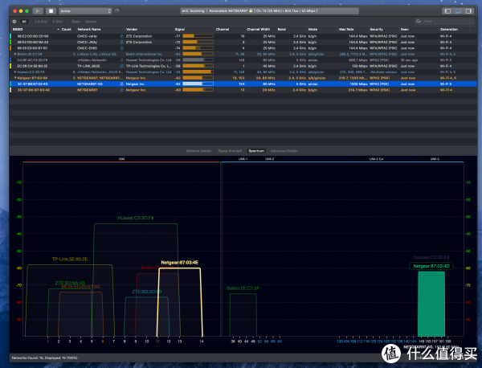Expand the Belkin:2E:C7:5# network group
This screenshot has height=368, width=482.
[x=15, y=54]
